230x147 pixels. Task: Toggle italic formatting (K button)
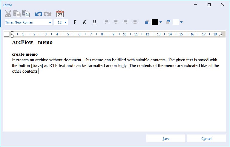pos(85,22)
